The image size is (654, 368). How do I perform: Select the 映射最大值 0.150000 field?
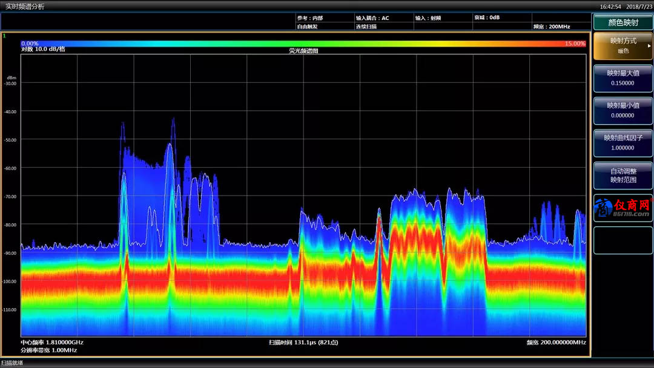[x=623, y=78]
